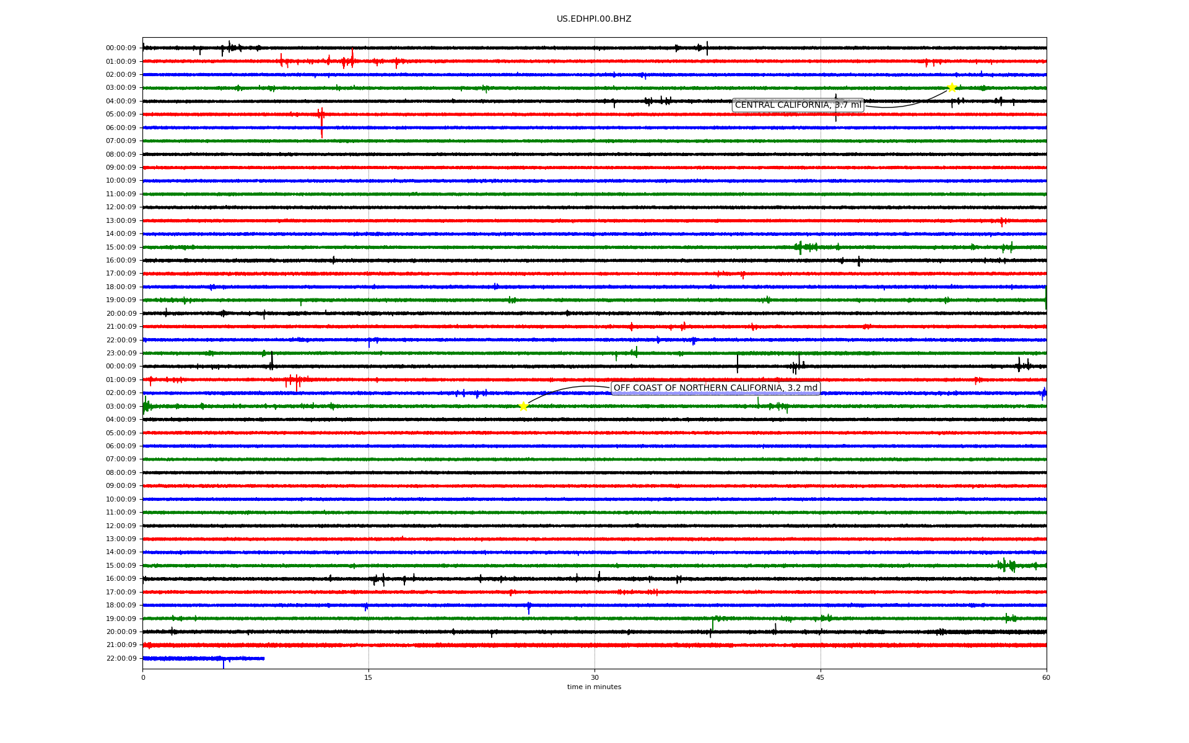This screenshot has width=1189, height=743.
Task: Click the Central California earthquake star marker
Action: (x=952, y=87)
